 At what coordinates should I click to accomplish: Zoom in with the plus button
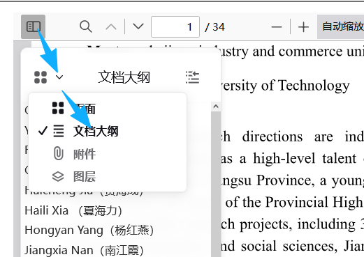(x=303, y=27)
